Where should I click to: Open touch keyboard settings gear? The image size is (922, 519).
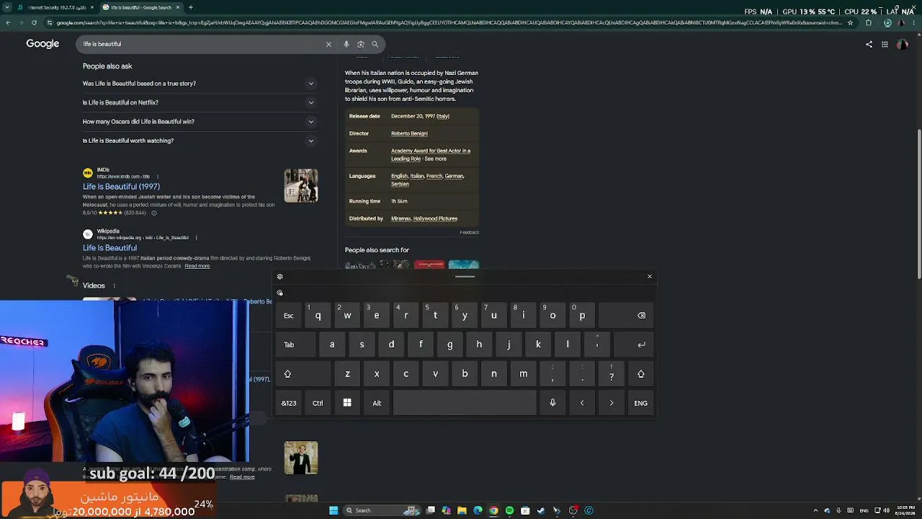click(280, 277)
